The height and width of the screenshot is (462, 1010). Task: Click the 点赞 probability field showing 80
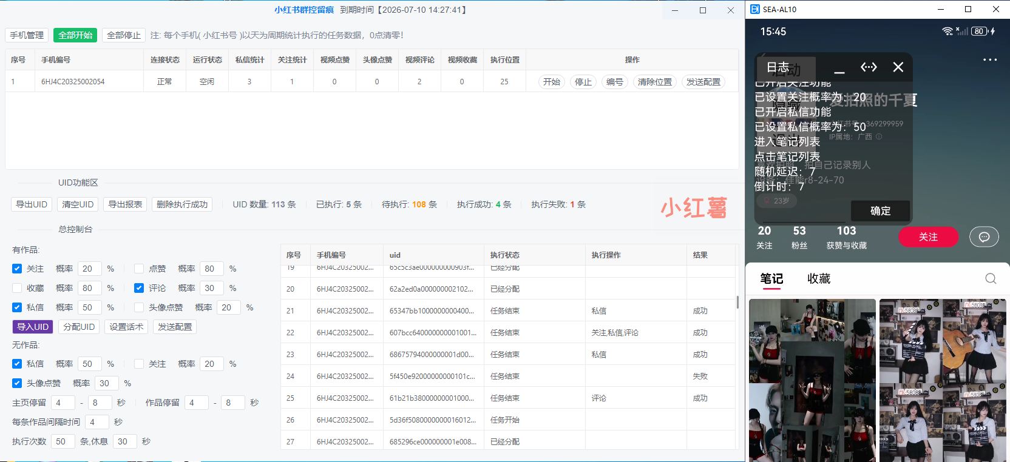tap(212, 269)
